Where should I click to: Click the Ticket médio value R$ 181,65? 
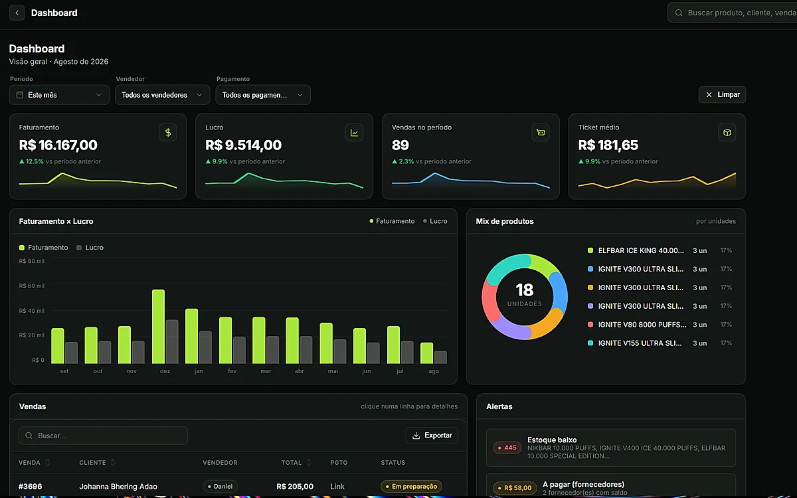click(608, 145)
